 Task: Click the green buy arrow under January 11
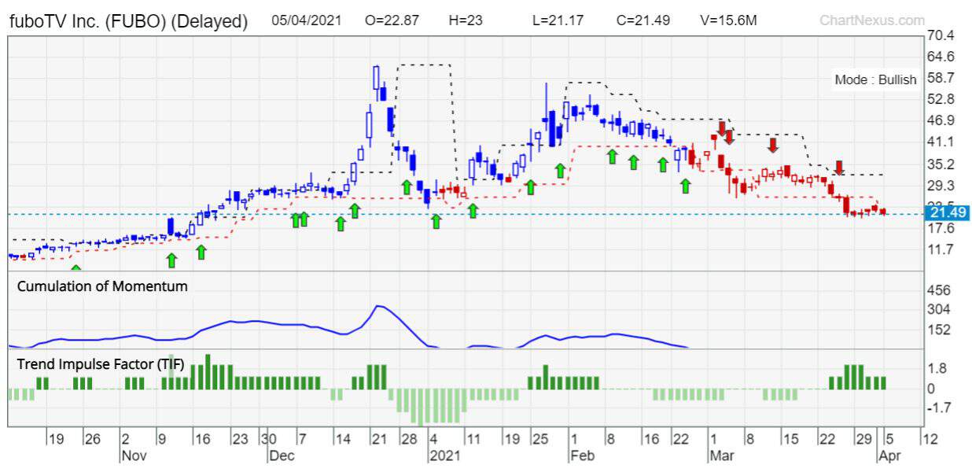(473, 210)
